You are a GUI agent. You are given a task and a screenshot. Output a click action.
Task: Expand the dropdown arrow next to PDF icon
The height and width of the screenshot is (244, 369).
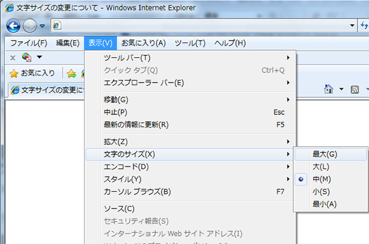(39, 57)
